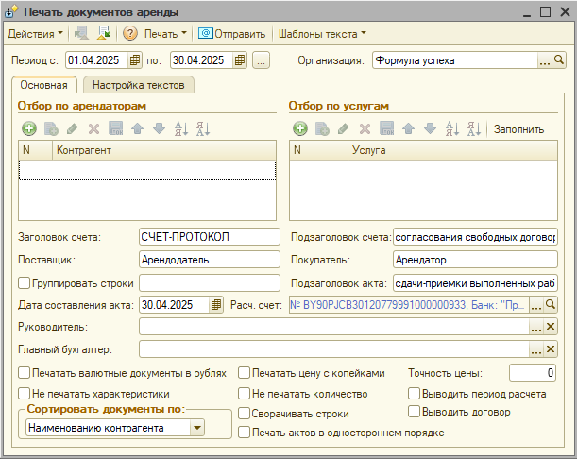The image size is (577, 459).
Task: Add new row in tenant filter
Action: tap(27, 128)
